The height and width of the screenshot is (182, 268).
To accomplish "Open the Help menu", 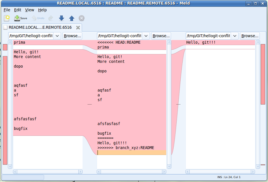I will [42, 10].
